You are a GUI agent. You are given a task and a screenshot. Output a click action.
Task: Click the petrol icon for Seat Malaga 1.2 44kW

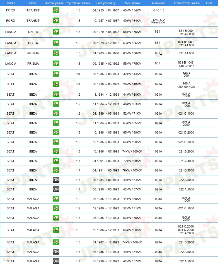pos(56,199)
